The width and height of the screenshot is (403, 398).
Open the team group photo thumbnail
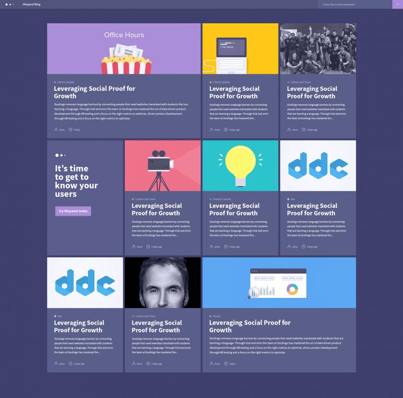(318, 48)
